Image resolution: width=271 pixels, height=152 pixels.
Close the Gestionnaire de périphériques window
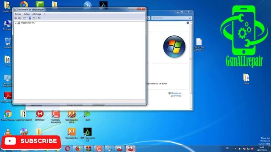[141, 9]
